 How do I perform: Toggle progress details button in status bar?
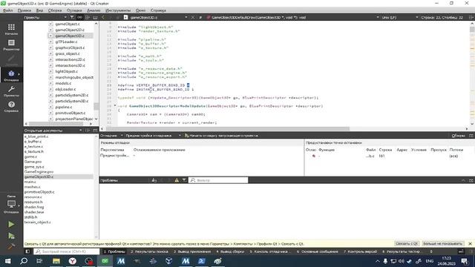[x=461, y=251]
